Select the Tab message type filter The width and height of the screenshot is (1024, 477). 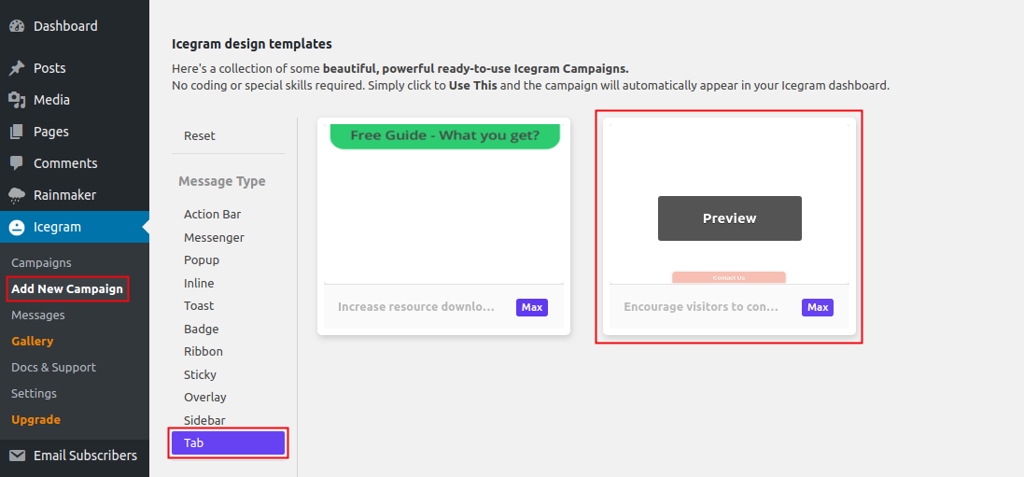click(228, 443)
